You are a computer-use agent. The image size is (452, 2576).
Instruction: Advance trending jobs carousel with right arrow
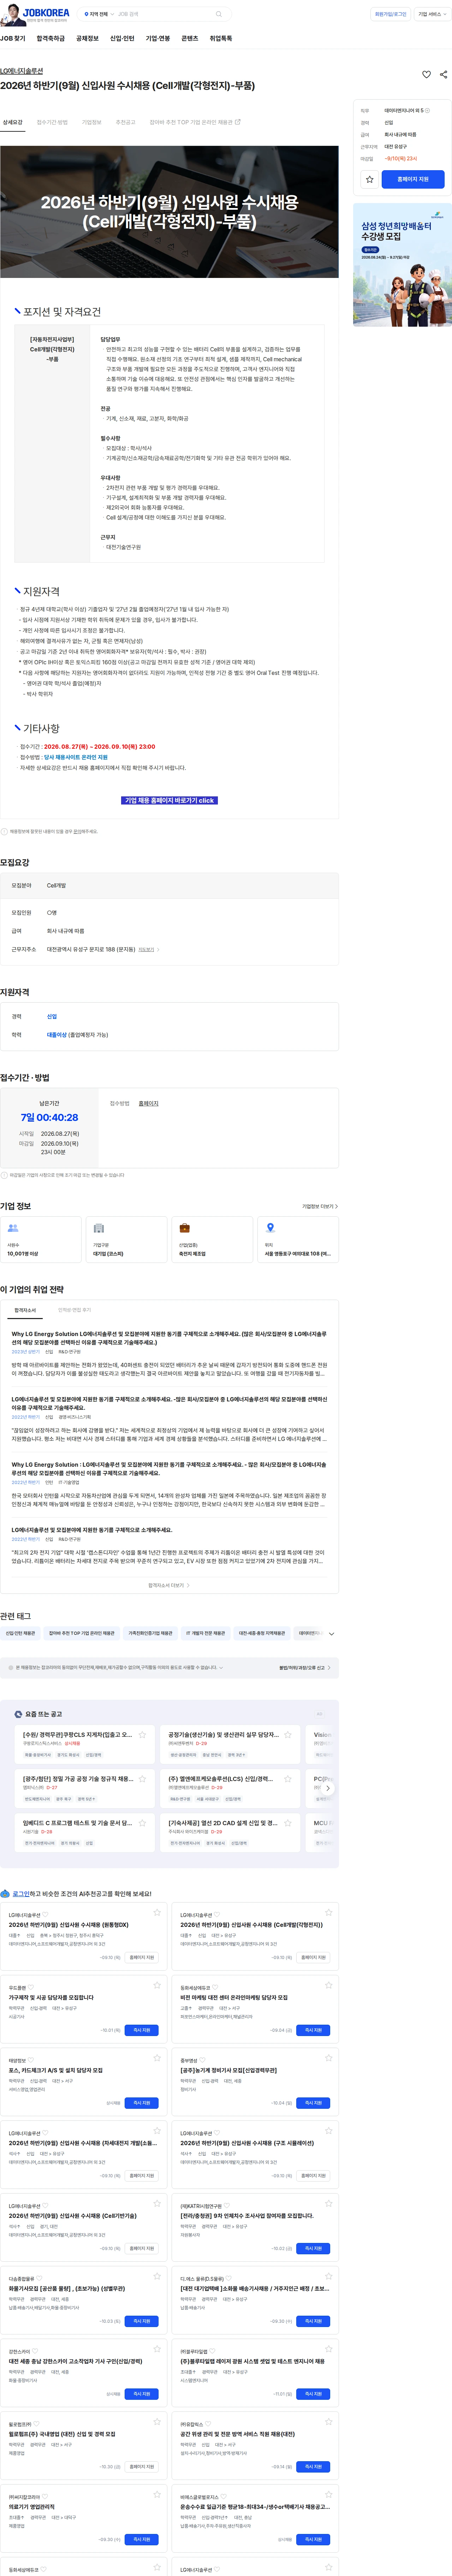[328, 1788]
